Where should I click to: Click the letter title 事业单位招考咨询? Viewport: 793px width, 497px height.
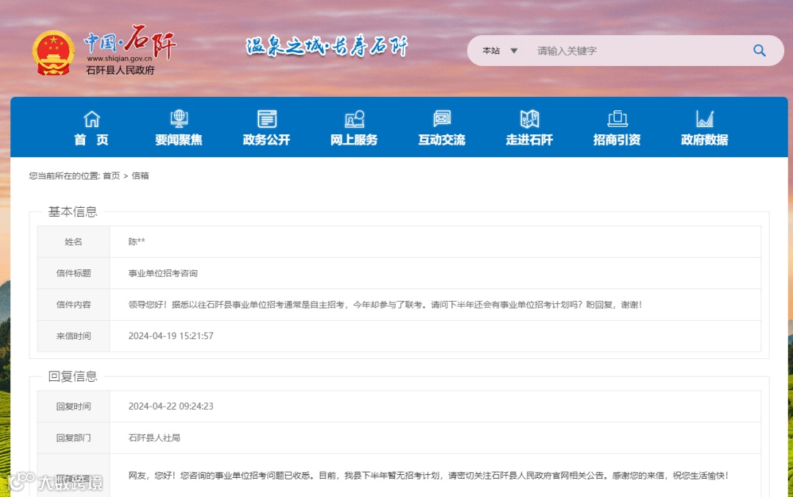(x=163, y=273)
